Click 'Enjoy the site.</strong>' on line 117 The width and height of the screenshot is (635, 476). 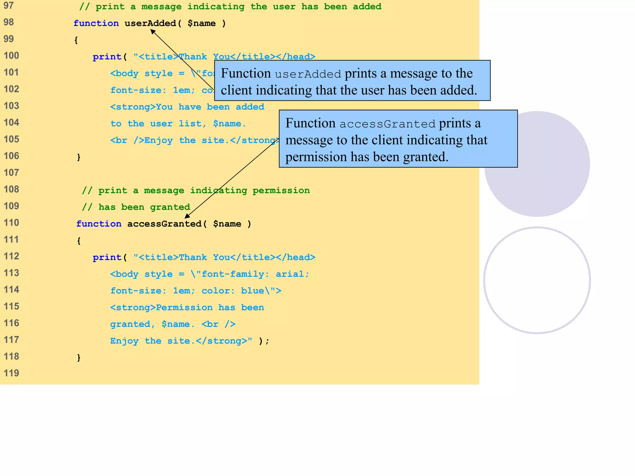pos(179,341)
